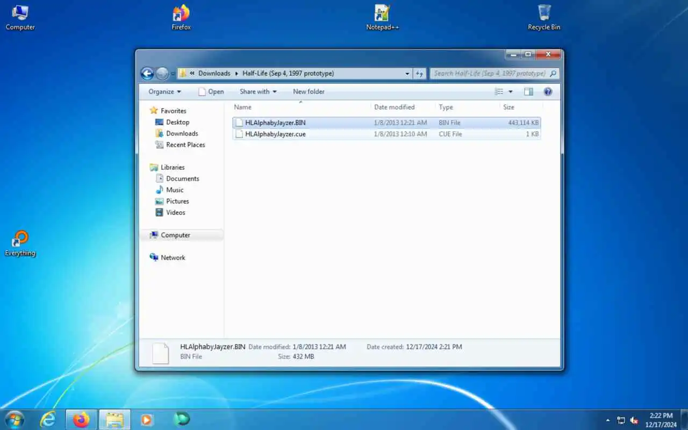Click the Open toolbar button
This screenshot has height=430, width=688.
[211, 91]
